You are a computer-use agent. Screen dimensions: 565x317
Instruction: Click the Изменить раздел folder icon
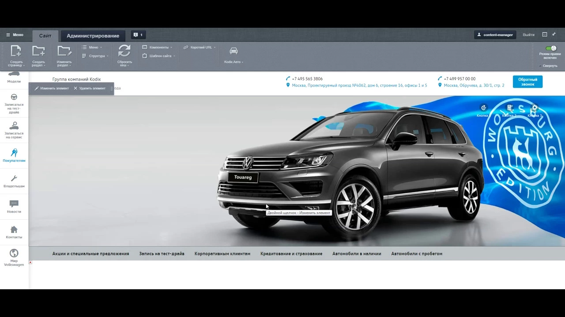point(64,51)
